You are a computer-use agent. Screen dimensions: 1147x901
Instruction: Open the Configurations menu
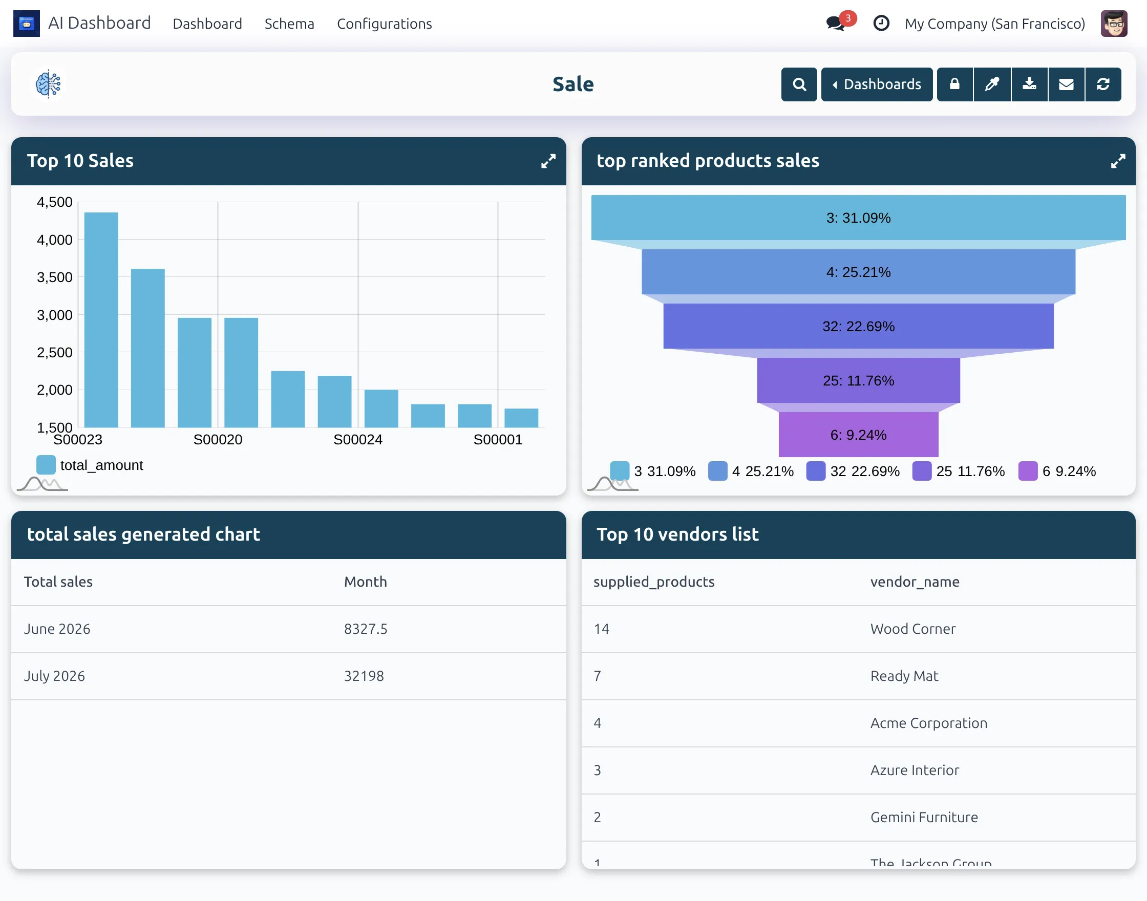click(384, 24)
